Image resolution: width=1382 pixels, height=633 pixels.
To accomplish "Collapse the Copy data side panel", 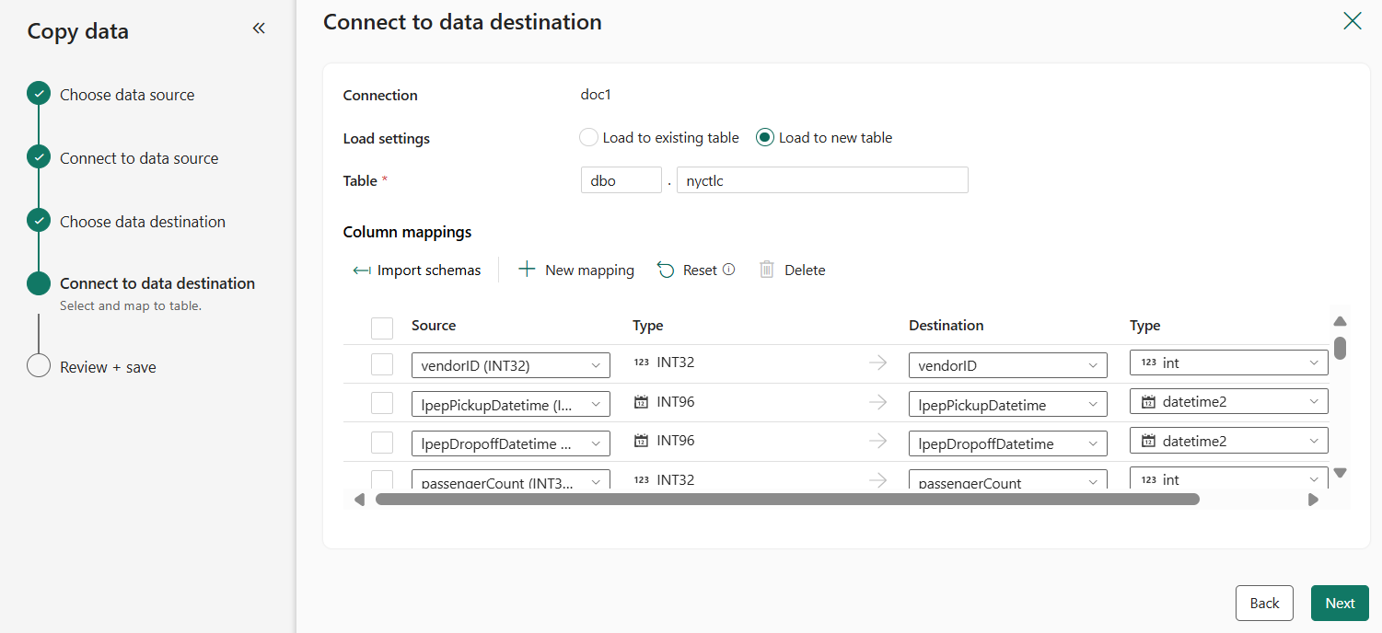I will click(x=259, y=29).
